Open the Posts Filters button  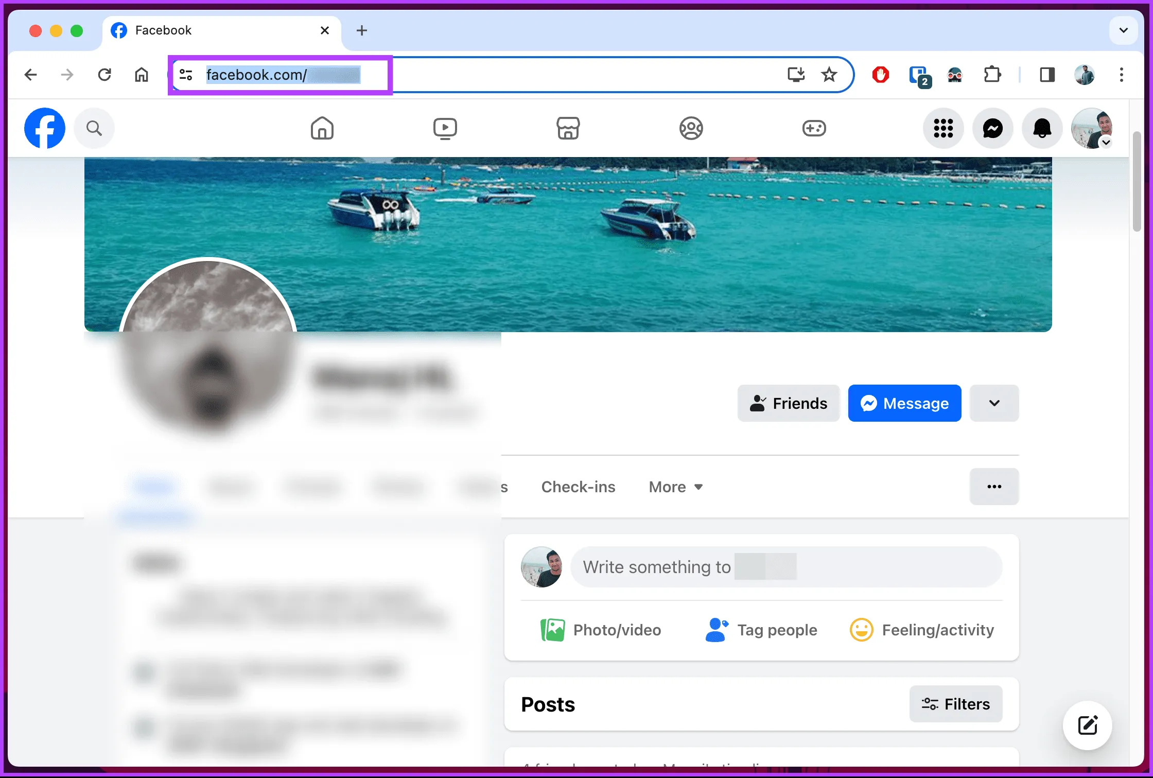click(x=955, y=704)
